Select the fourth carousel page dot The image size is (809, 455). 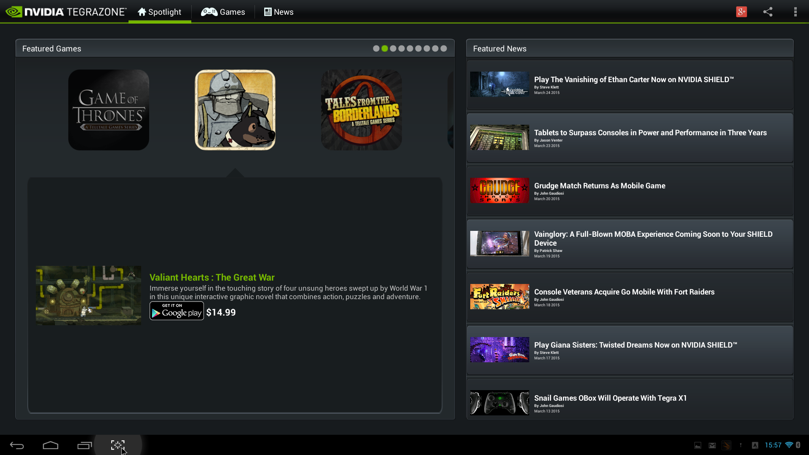[x=402, y=48]
